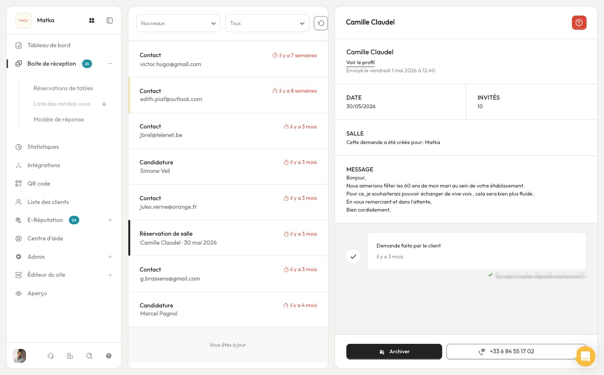Screen dimensions: 604x375
Task: Open Aperçu preview
Action: pyautogui.click(x=37, y=293)
